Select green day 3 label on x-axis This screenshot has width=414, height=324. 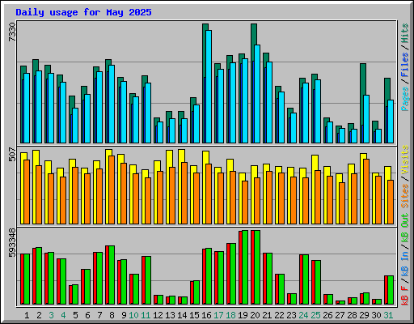click(51, 315)
